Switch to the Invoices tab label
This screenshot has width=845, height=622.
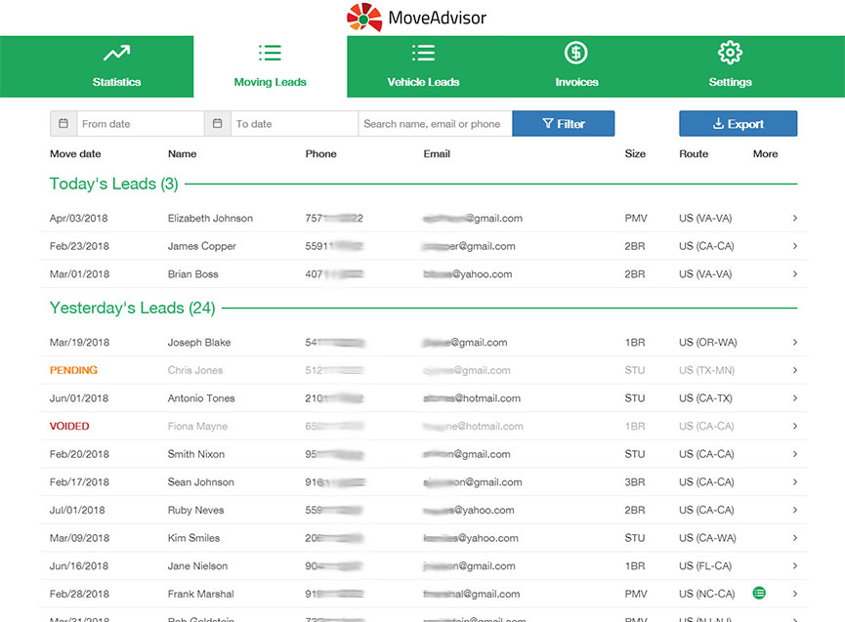tap(576, 82)
